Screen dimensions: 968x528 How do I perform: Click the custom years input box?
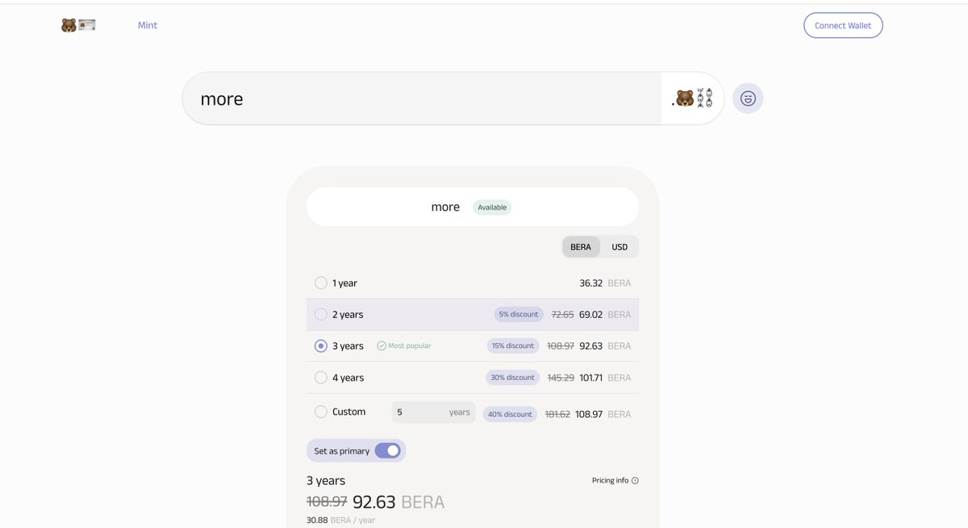click(433, 412)
